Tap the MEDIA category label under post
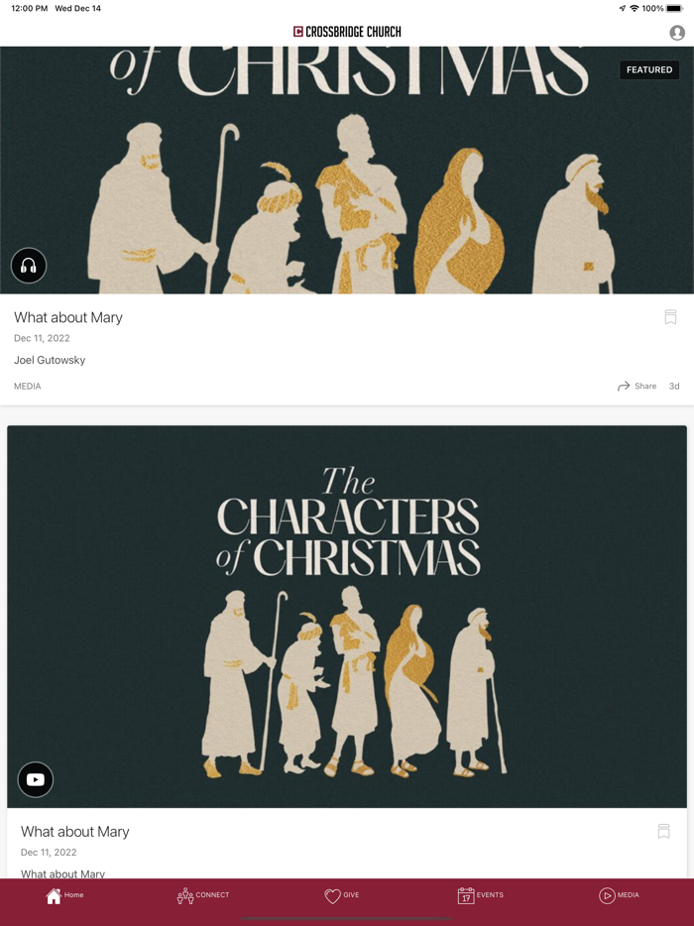 pyautogui.click(x=27, y=387)
